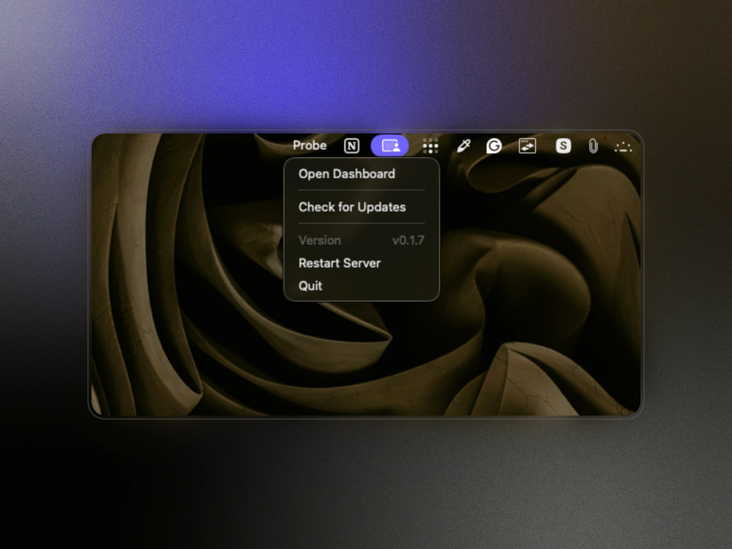Toggle the highlighted purple screen-share menu bar icon
The width and height of the screenshot is (732, 549).
tap(390, 146)
